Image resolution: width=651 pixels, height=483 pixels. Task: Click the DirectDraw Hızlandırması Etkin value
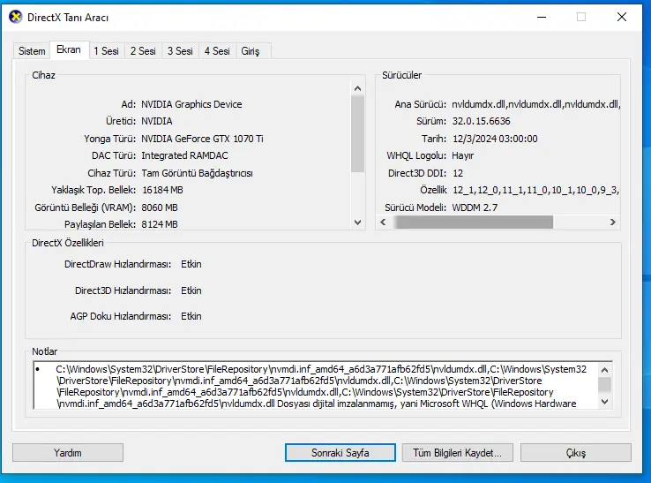pyautogui.click(x=191, y=264)
